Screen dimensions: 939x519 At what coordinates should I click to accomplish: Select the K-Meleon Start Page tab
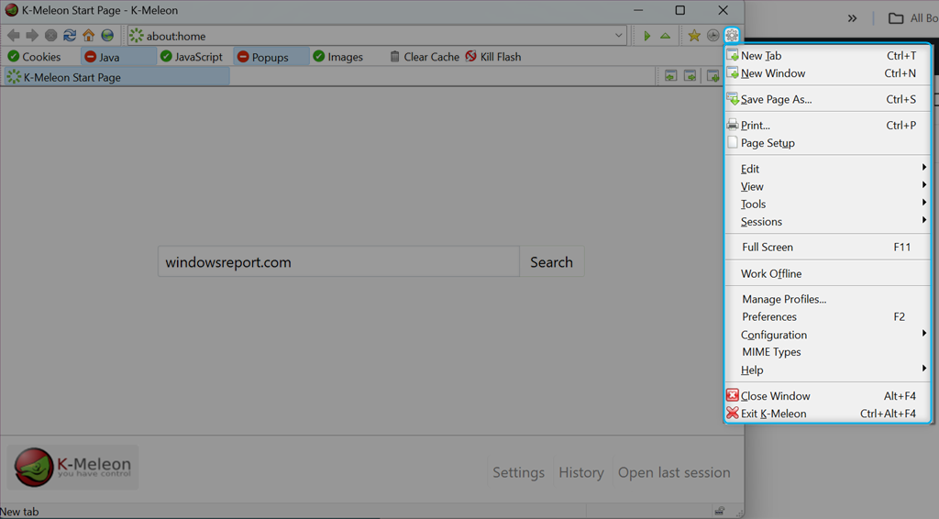tap(116, 77)
